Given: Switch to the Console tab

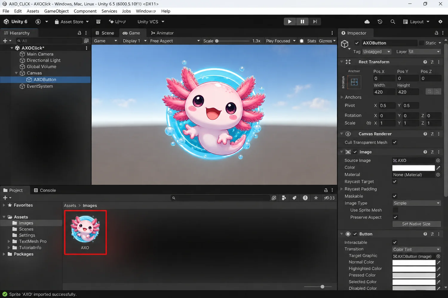Looking at the screenshot, I should pyautogui.click(x=45, y=190).
